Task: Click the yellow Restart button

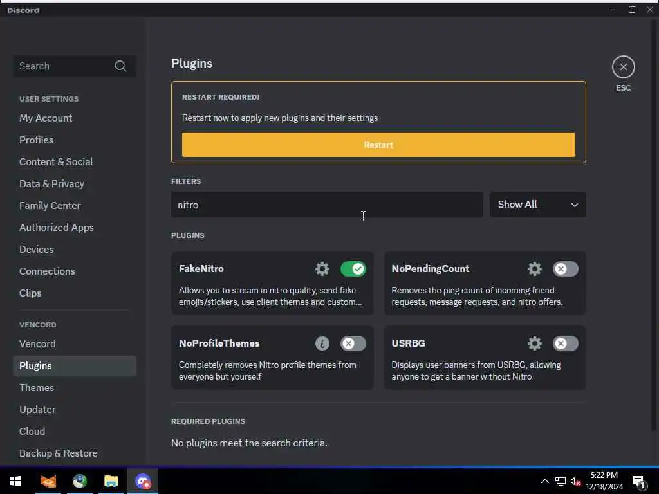Action: coord(378,145)
